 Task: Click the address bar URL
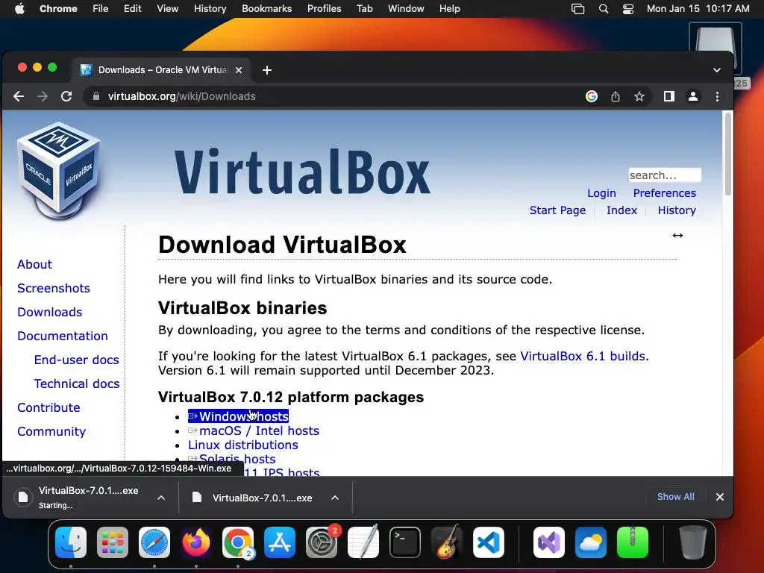point(182,96)
